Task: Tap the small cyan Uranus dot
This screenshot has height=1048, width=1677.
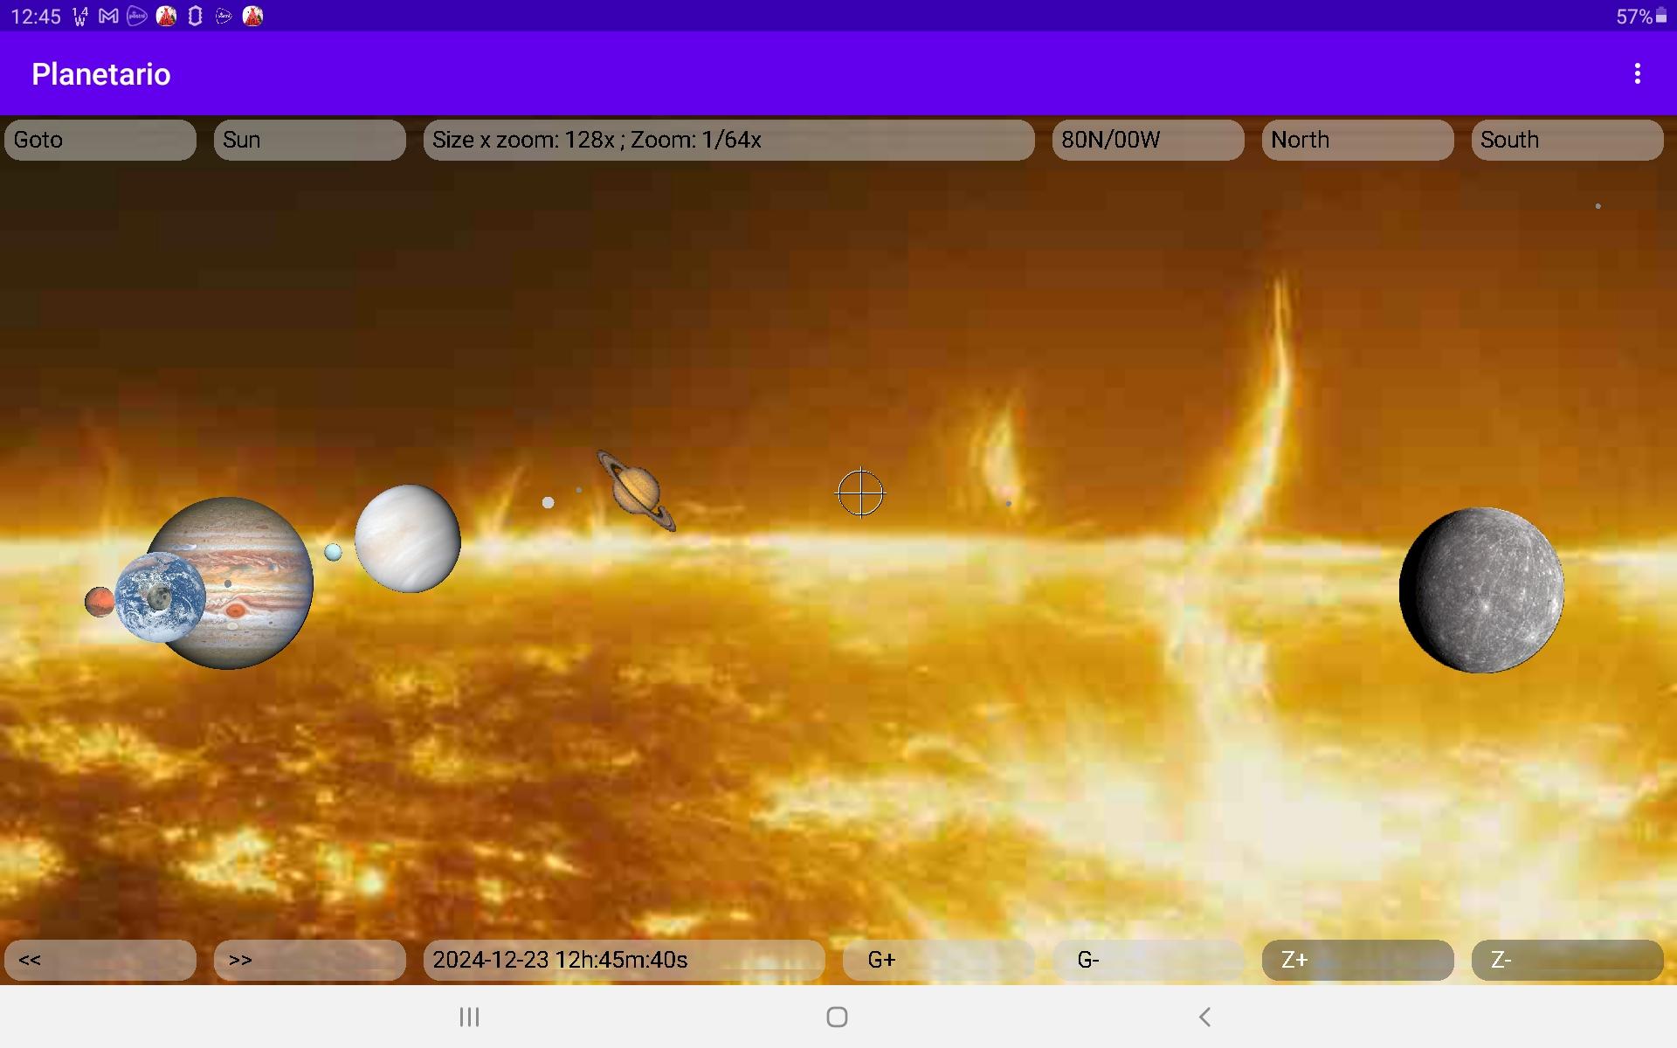Action: [x=333, y=552]
